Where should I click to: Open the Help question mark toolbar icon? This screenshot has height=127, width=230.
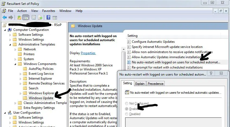[x=48, y=18]
